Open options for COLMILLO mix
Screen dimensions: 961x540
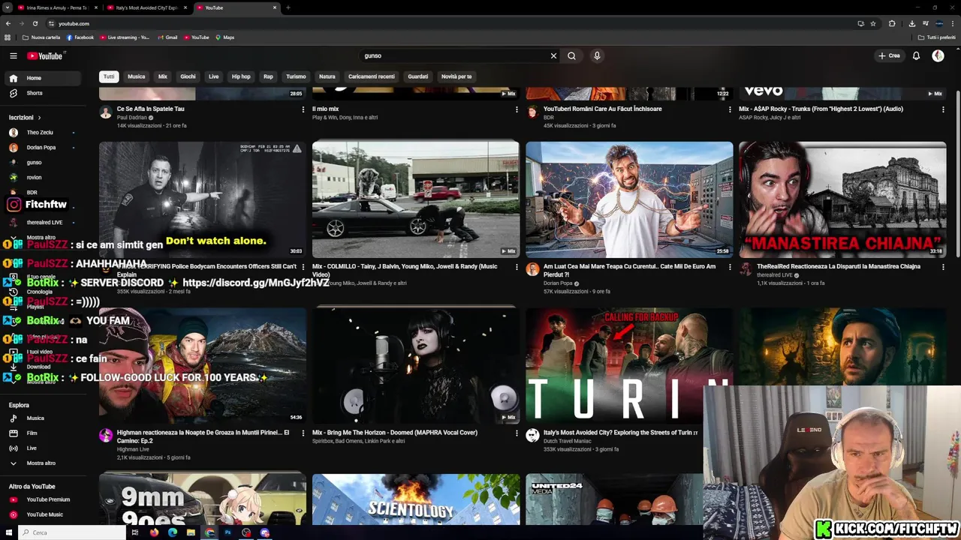coord(517,267)
